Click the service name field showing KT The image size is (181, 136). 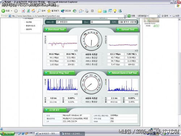(69, 22)
